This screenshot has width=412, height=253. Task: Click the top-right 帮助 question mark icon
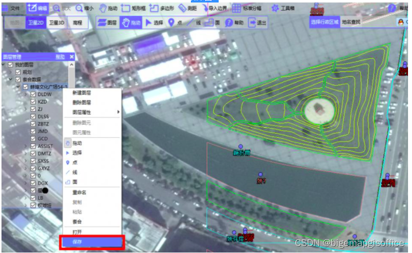[392, 8]
